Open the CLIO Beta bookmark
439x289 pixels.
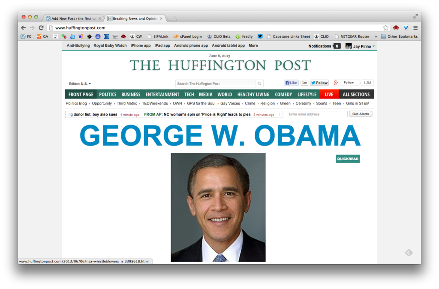pos(219,36)
